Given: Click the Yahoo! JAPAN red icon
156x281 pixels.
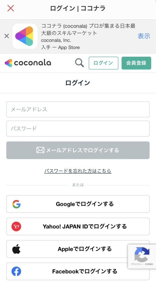Looking at the screenshot, I should coord(16,226).
